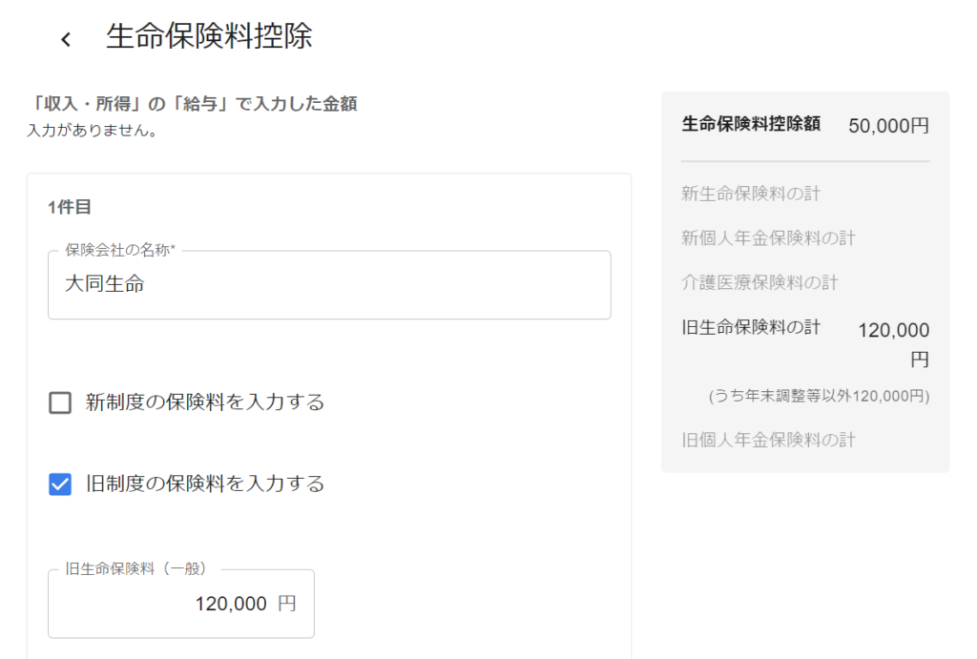Click the 新制度の保険料を入力する label text
Image resolution: width=977 pixels, height=659 pixels.
click(205, 402)
